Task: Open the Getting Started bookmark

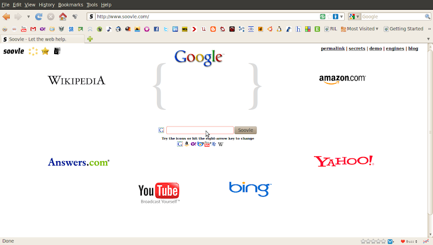Action: click(403, 29)
